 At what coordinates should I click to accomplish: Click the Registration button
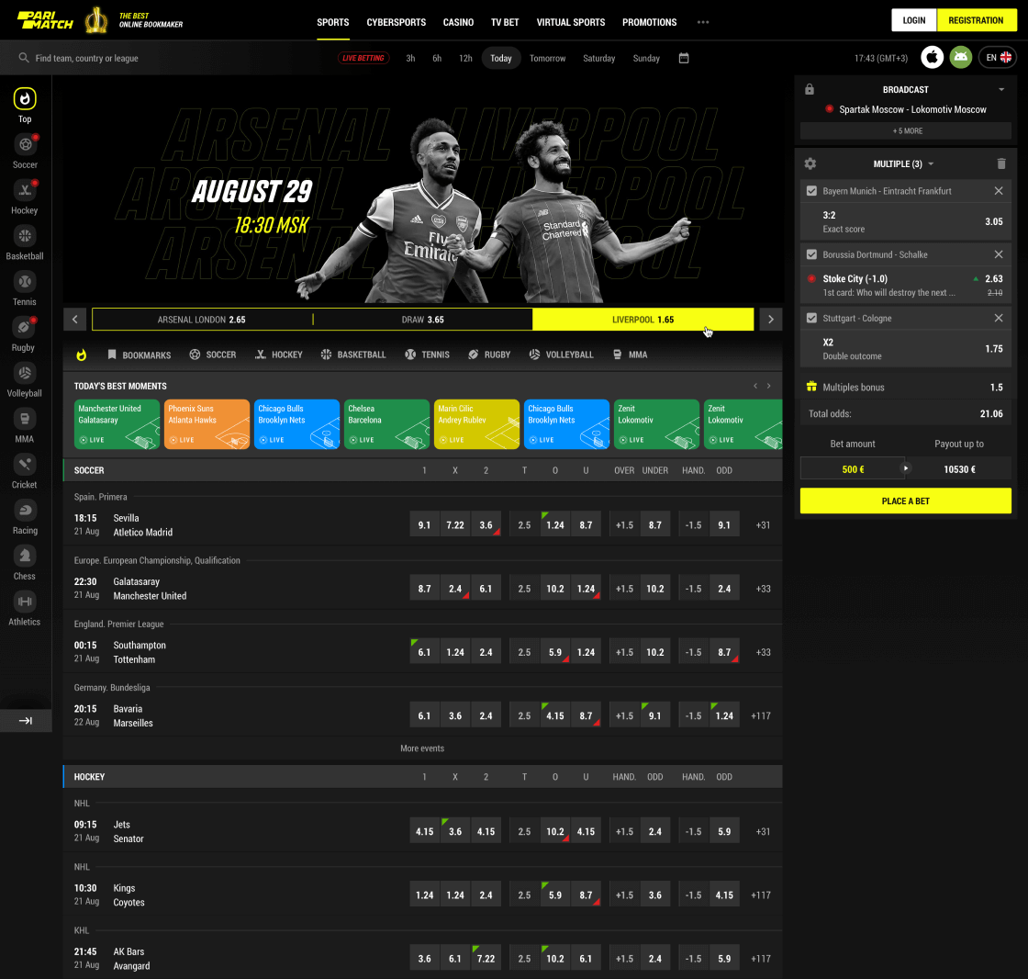(977, 20)
